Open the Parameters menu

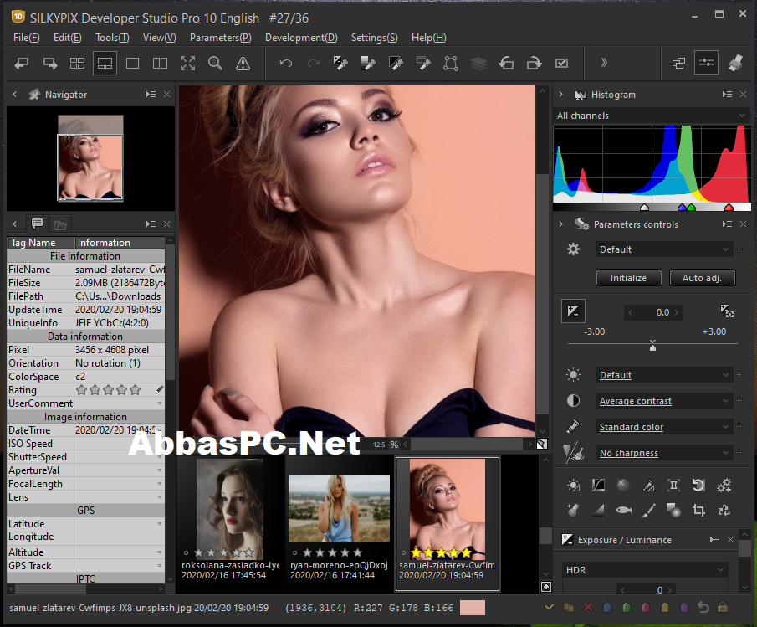tap(220, 37)
